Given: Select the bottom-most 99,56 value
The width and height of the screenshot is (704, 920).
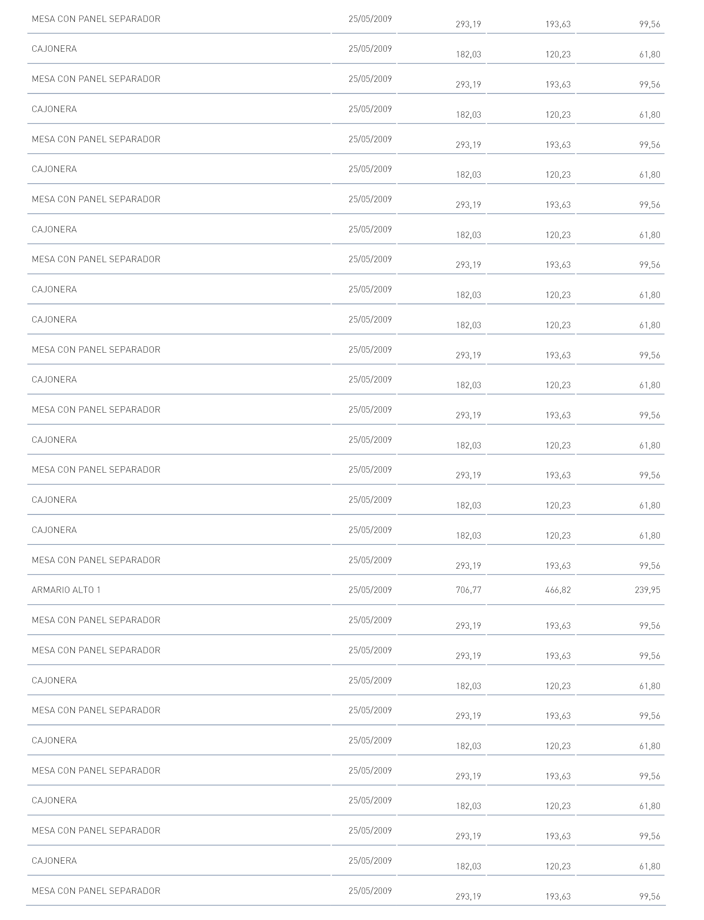Looking at the screenshot, I should coord(649,896).
